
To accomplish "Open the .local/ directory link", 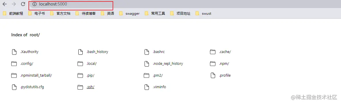I will [x=92, y=64].
